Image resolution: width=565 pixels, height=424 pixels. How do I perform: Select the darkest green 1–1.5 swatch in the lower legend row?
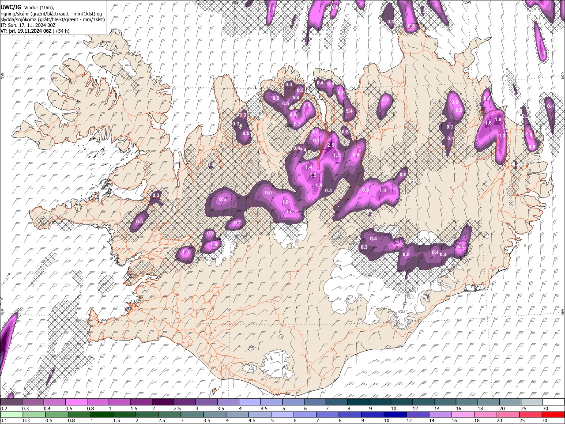[x=102, y=414]
